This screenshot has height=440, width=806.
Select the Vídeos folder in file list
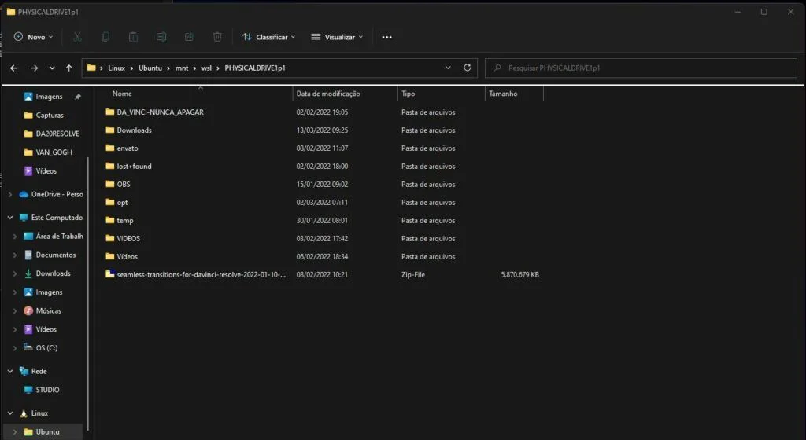pyautogui.click(x=324, y=256)
